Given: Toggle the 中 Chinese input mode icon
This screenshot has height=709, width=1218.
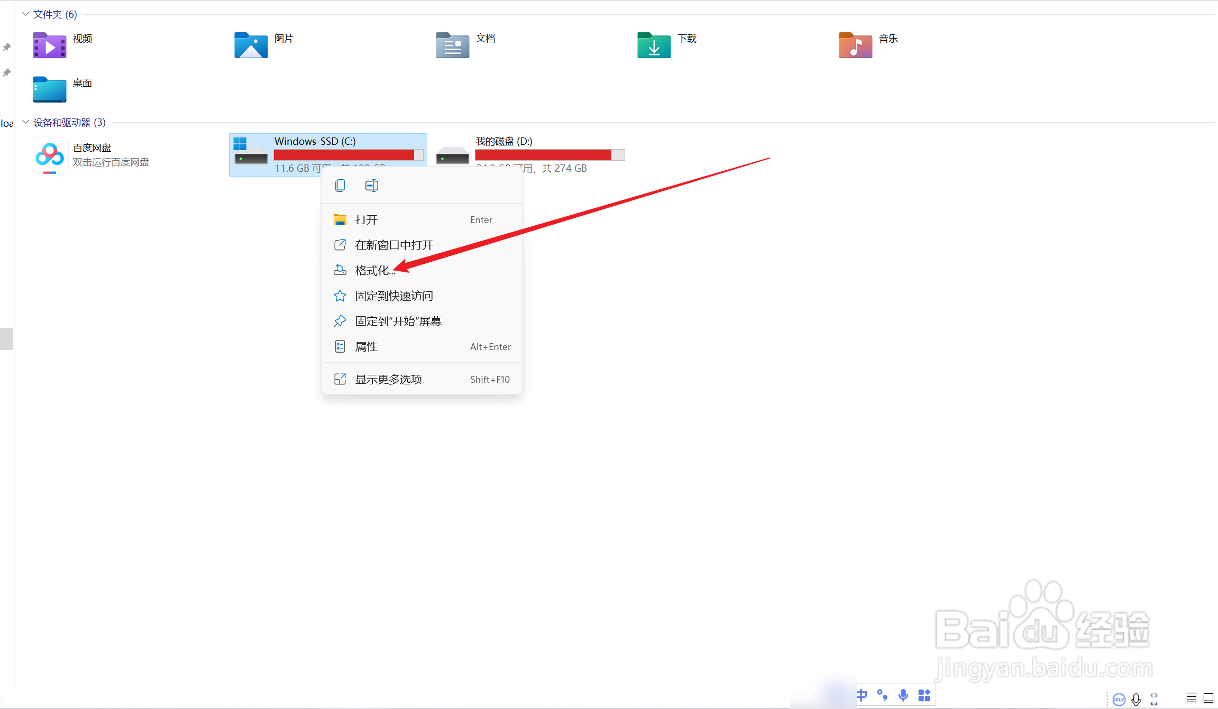Looking at the screenshot, I should click(x=862, y=695).
